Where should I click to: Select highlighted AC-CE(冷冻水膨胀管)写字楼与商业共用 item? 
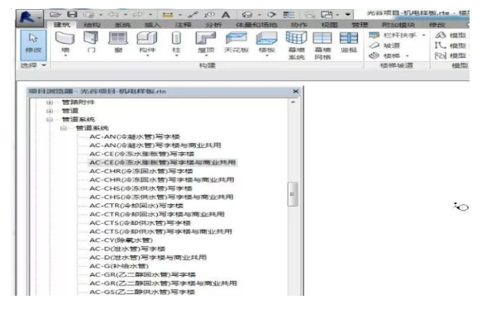pos(162,163)
